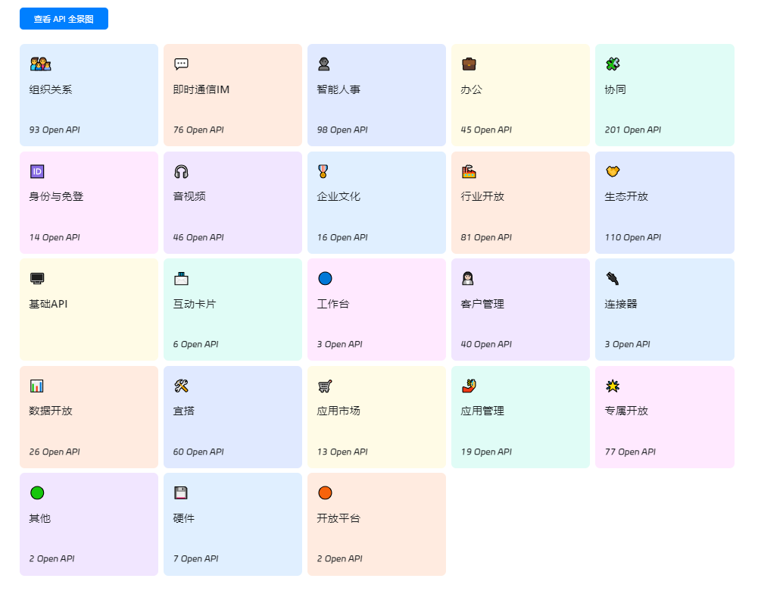This screenshot has width=758, height=591.
Task: Click the 协同 puzzle piece icon
Action: click(x=613, y=64)
